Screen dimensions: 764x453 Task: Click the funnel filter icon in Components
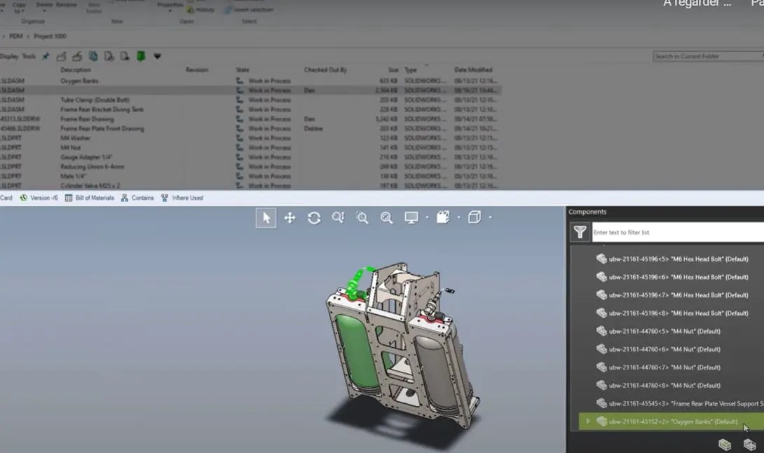pyautogui.click(x=580, y=232)
